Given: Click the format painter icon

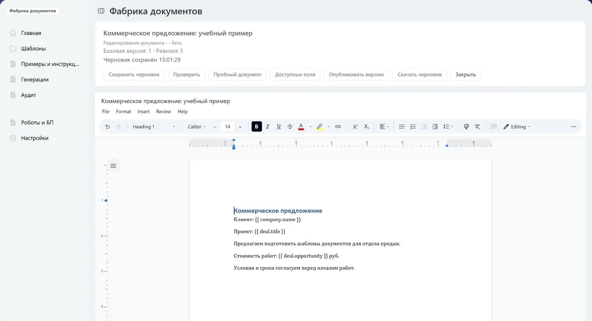Looking at the screenshot, I should pyautogui.click(x=466, y=127).
